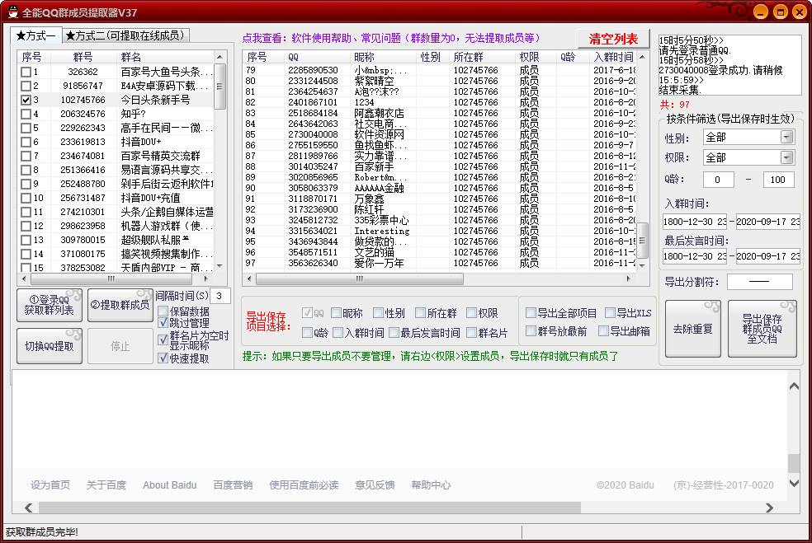Click the ②提取群成员 button
Viewport: 812px width, 543px height.
click(x=120, y=305)
